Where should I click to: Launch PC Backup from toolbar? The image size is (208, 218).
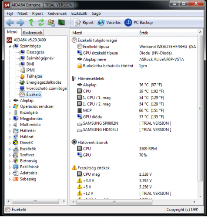[138, 23]
